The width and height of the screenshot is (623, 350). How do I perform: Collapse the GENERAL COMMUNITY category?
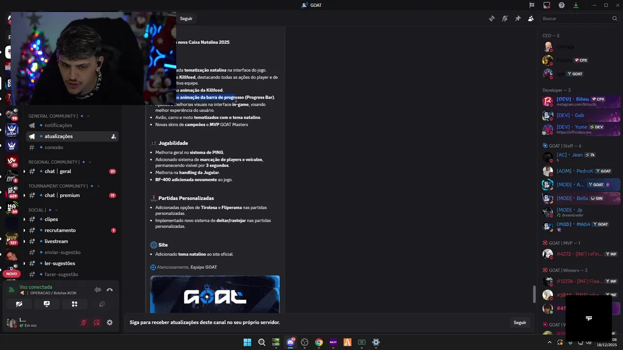[x=59, y=116]
